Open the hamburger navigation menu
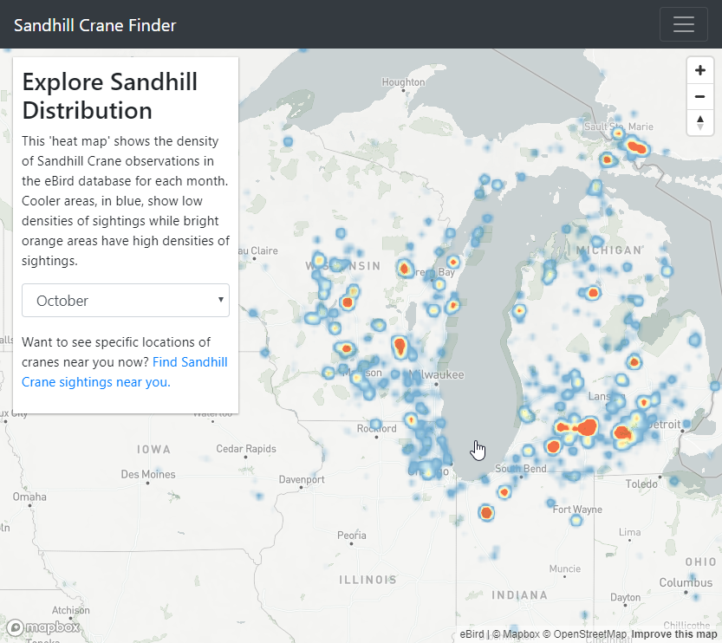Viewport: 722px width, 643px height. 683,24
